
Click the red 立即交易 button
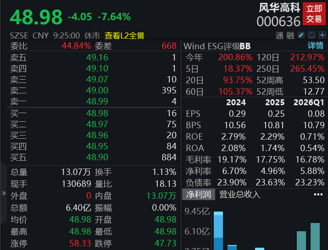tap(314, 14)
